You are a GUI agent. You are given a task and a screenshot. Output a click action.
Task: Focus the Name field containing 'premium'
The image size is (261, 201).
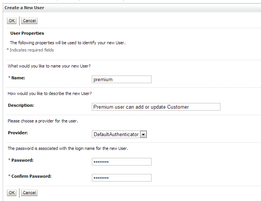click(122, 79)
